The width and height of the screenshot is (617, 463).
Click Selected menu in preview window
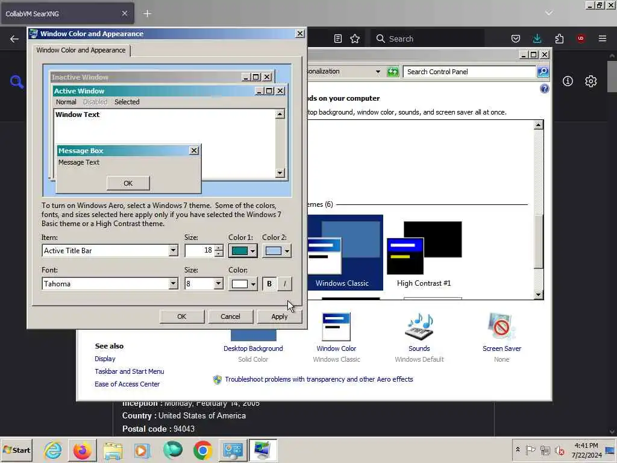click(127, 102)
